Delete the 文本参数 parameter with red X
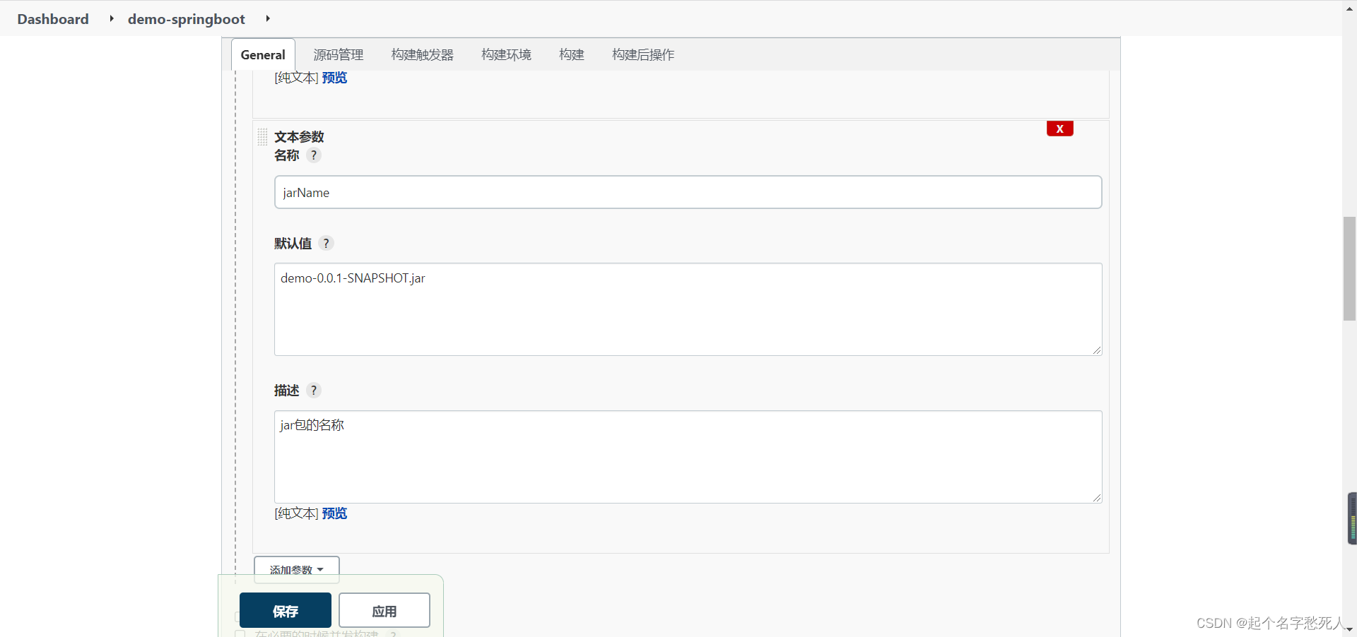Viewport: 1357px width, 637px height. (1059, 129)
